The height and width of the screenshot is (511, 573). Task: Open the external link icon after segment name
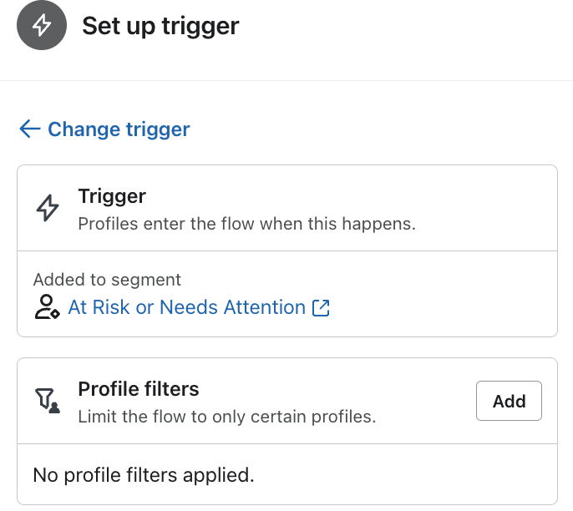coord(321,307)
